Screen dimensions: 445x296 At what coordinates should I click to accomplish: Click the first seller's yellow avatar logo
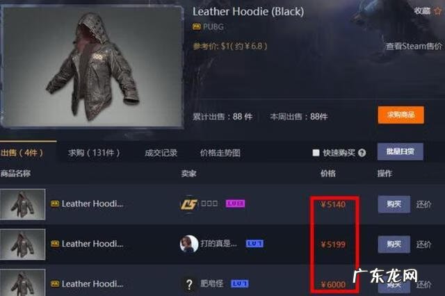[x=188, y=204]
